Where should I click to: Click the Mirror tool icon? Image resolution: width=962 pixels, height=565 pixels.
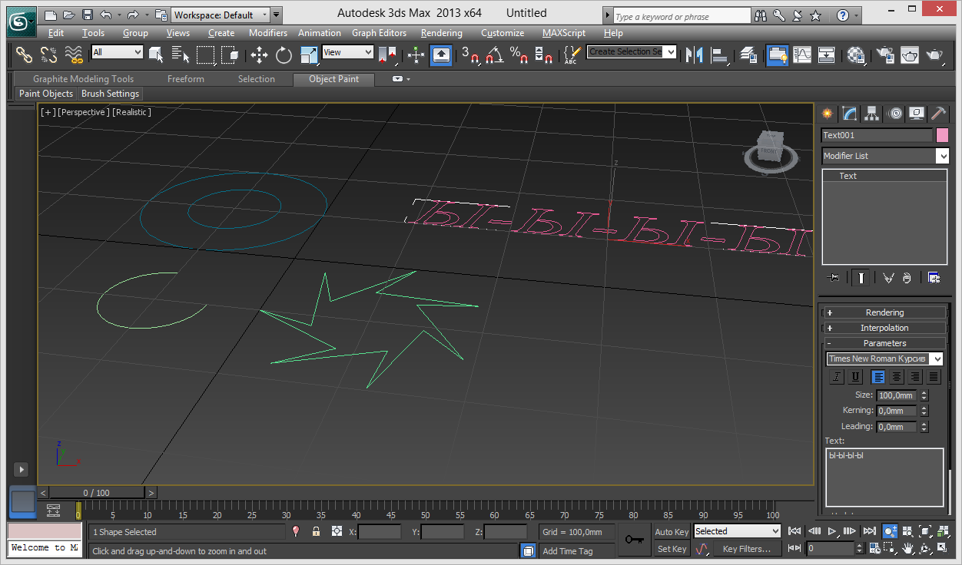(695, 55)
